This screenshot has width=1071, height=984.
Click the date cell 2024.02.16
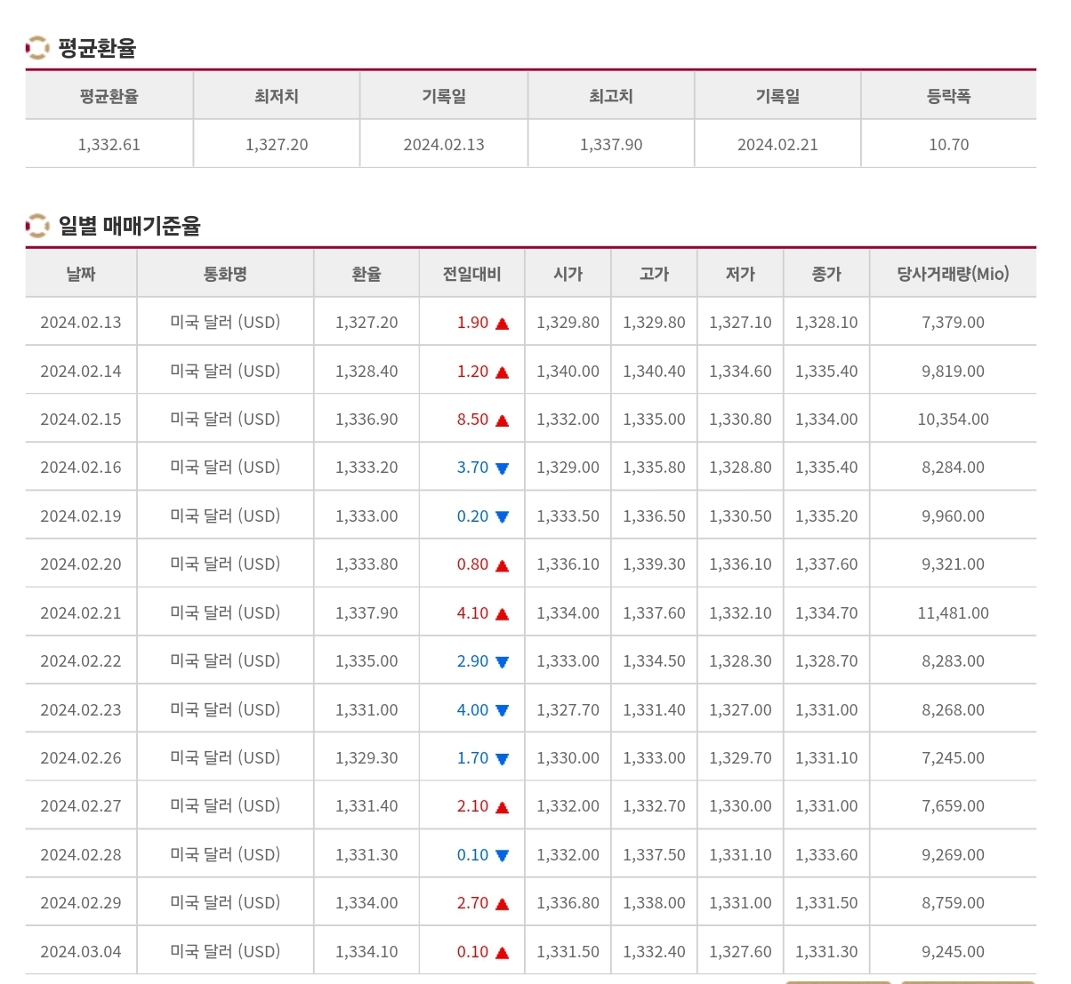[81, 468]
